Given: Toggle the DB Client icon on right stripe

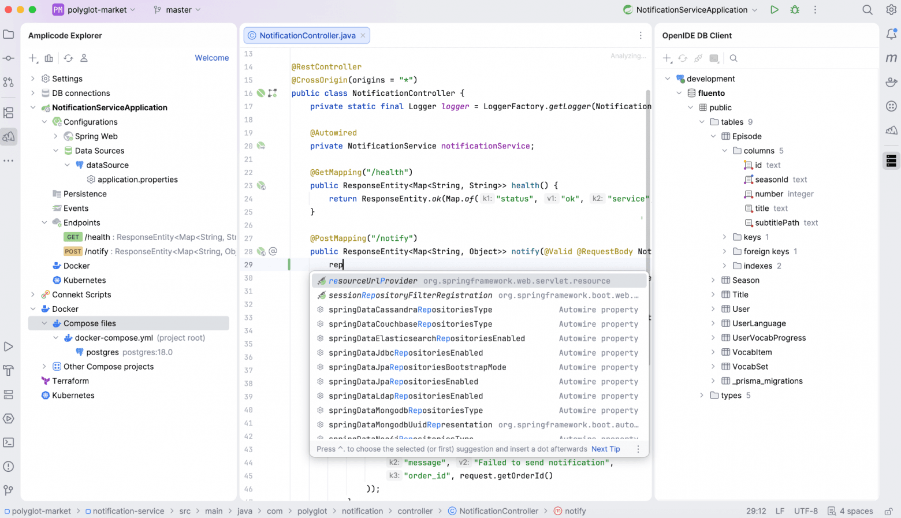Looking at the screenshot, I should point(891,161).
